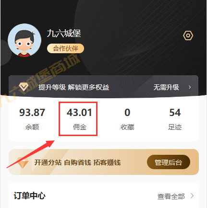Open 足迹 browsing history count
This screenshot has width=207, height=208.
pyautogui.click(x=175, y=119)
